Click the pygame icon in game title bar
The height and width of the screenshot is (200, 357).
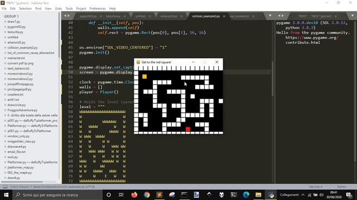(138, 62)
